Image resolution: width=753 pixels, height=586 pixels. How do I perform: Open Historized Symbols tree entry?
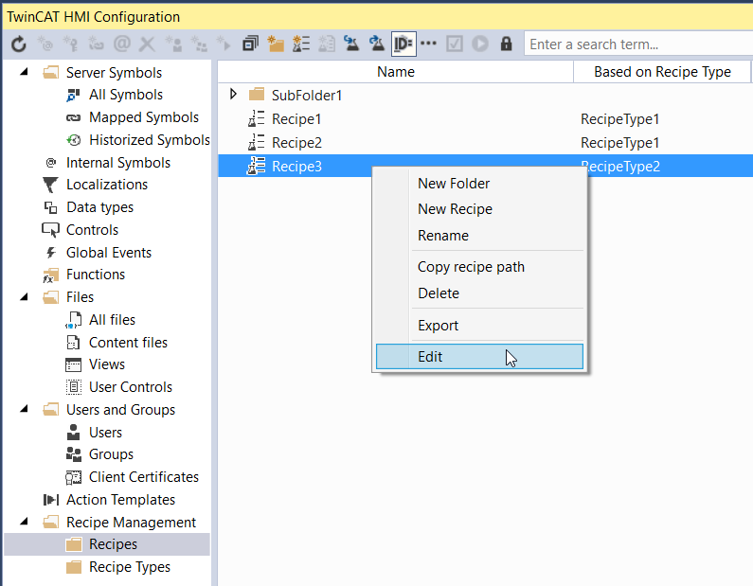coord(150,140)
